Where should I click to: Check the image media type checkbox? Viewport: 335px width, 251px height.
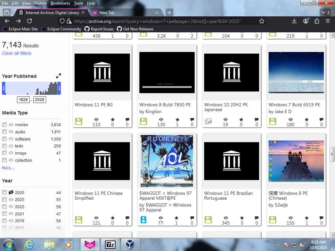click(4, 153)
